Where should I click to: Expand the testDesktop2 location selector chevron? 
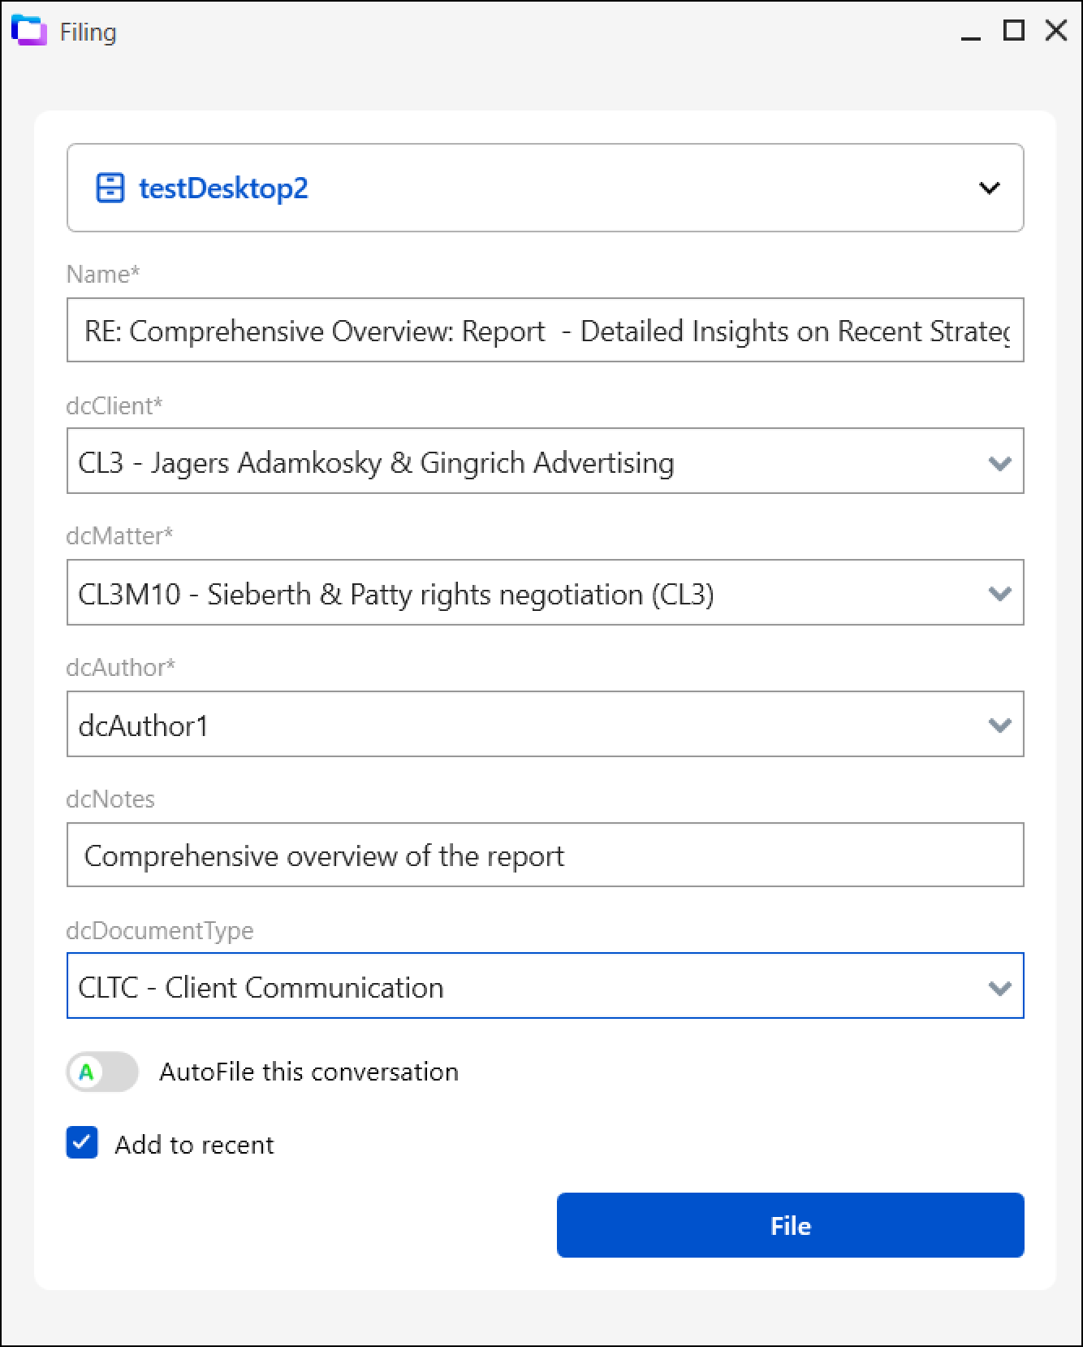pyautogui.click(x=989, y=188)
